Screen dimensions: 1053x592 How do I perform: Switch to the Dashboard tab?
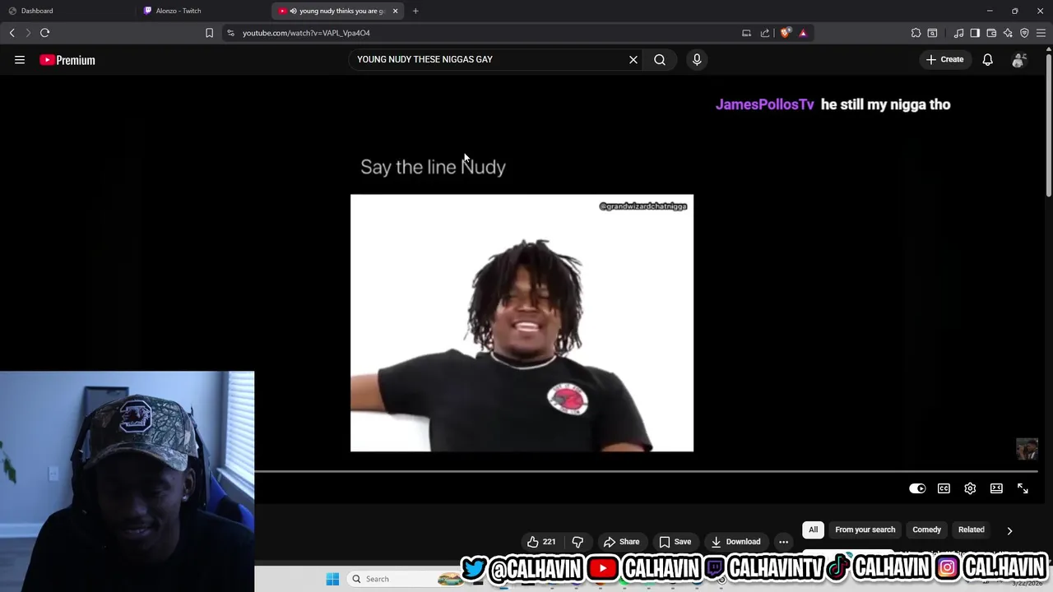click(x=67, y=11)
